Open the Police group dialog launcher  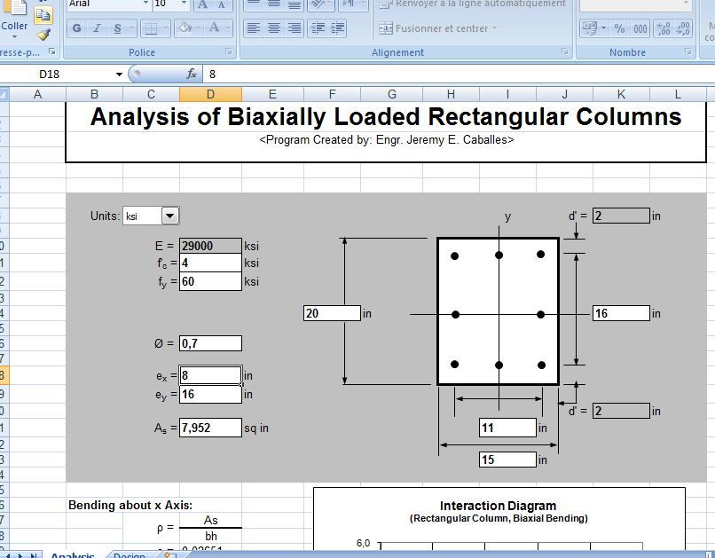231,51
